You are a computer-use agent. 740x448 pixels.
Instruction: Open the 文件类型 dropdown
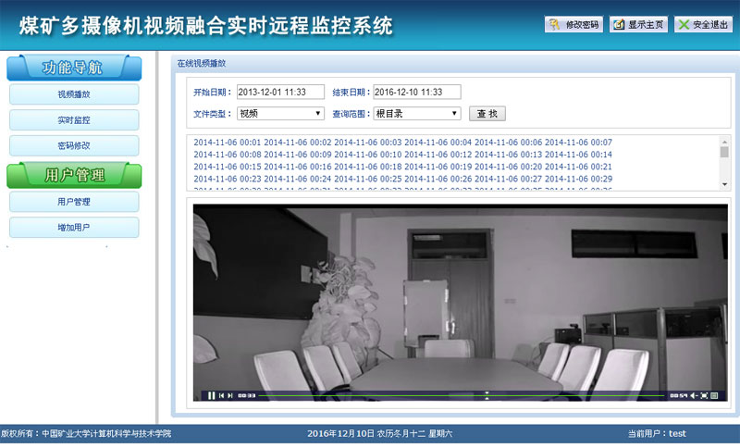(280, 113)
